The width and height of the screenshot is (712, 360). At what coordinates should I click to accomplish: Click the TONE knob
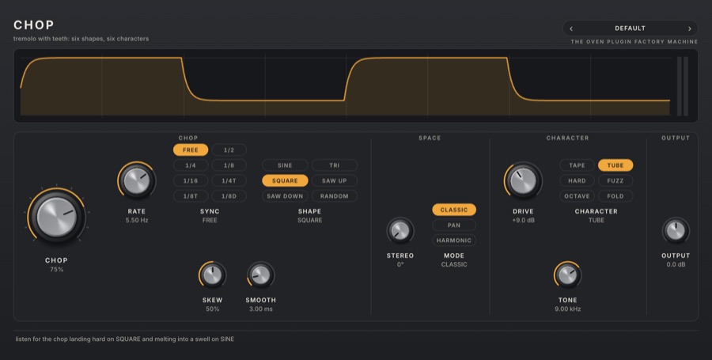coord(567,275)
